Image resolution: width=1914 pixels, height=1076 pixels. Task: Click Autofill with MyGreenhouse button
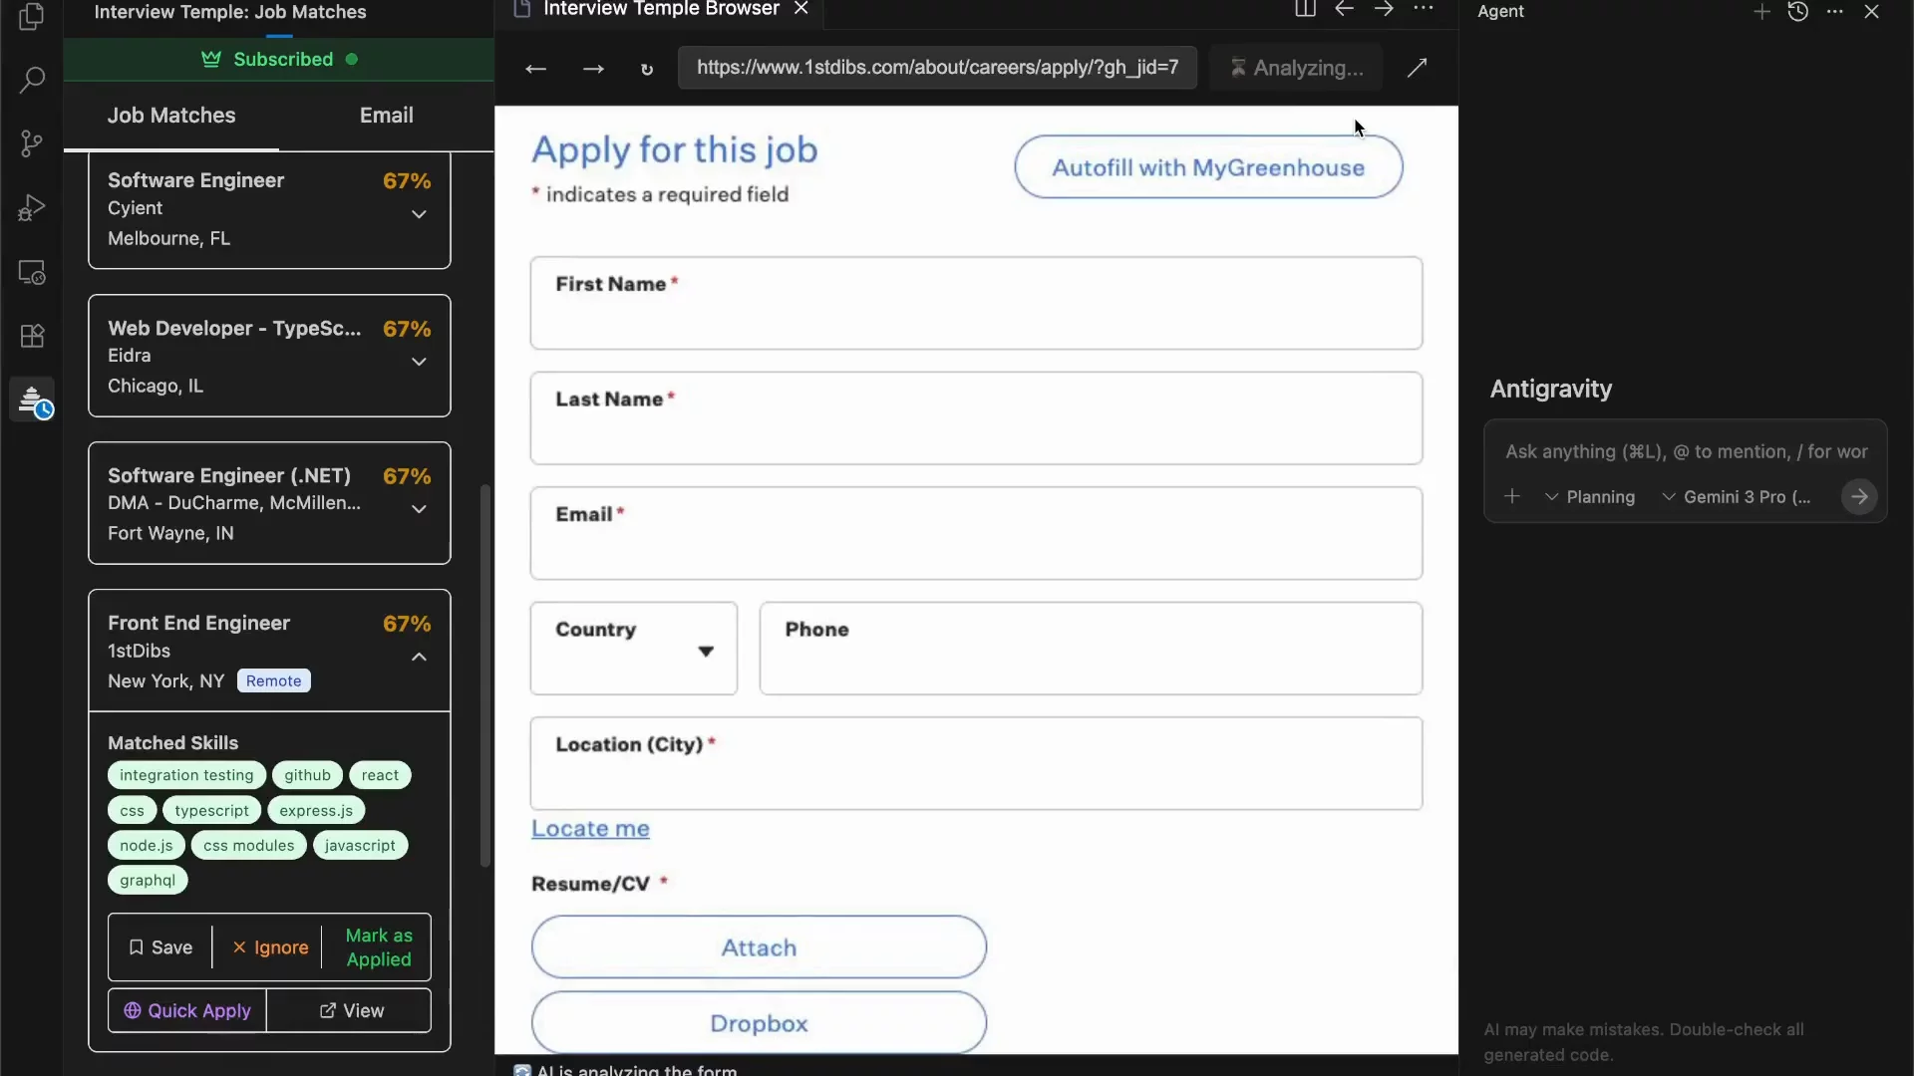tap(1208, 167)
